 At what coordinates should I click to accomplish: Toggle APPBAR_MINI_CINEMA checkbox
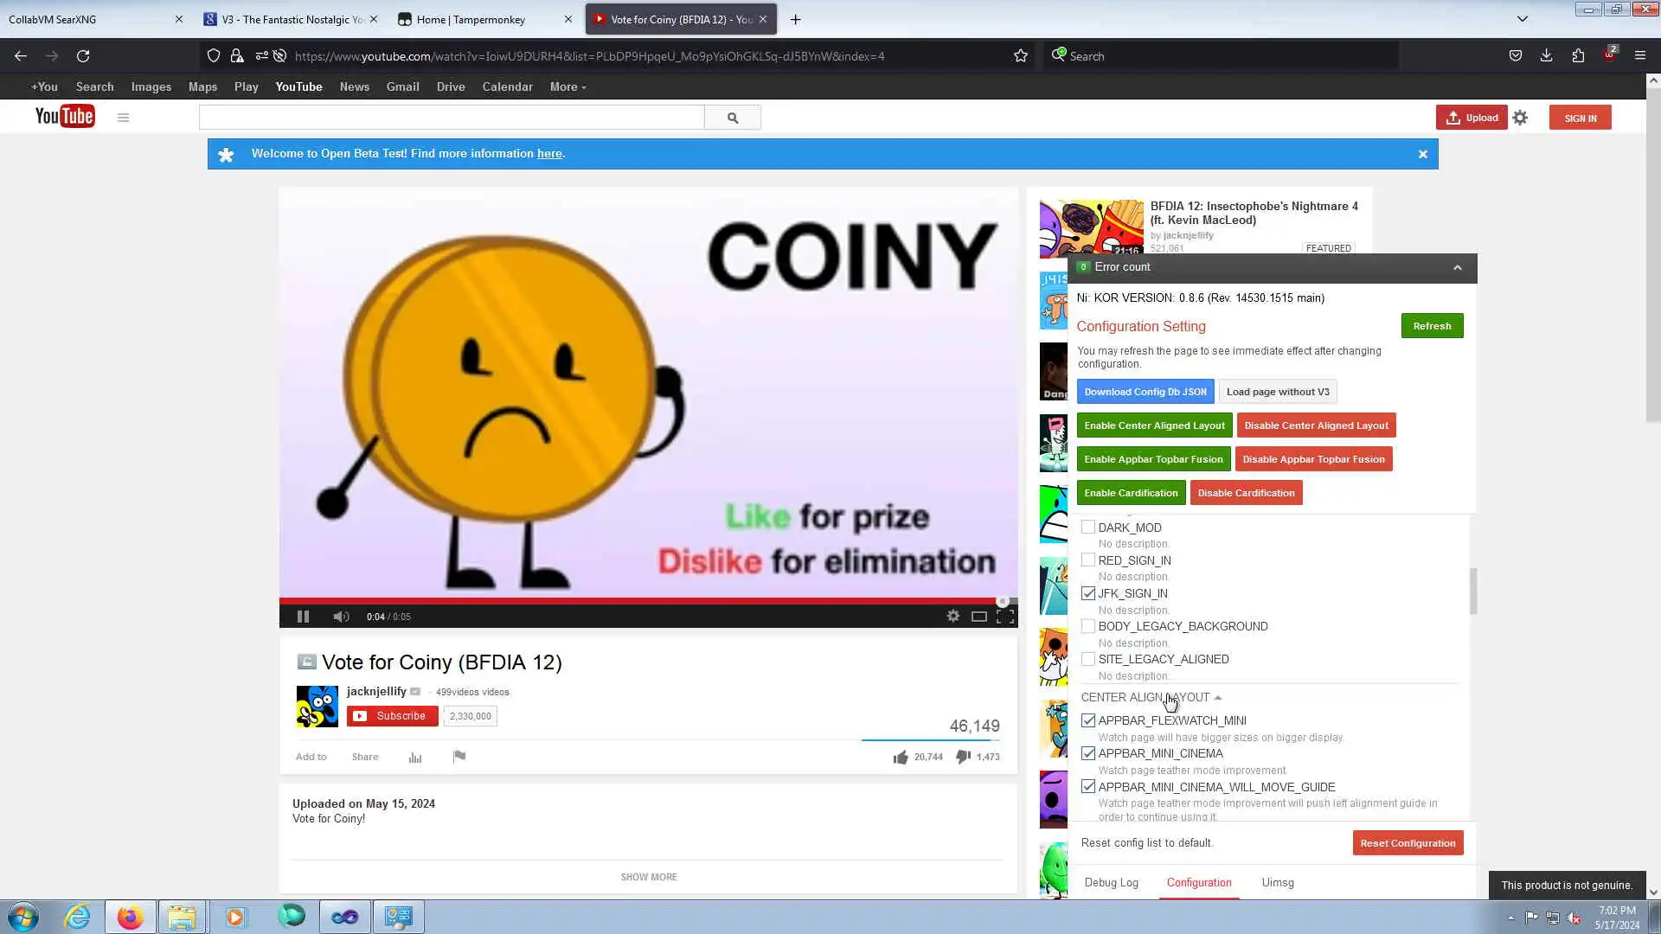coord(1088,753)
